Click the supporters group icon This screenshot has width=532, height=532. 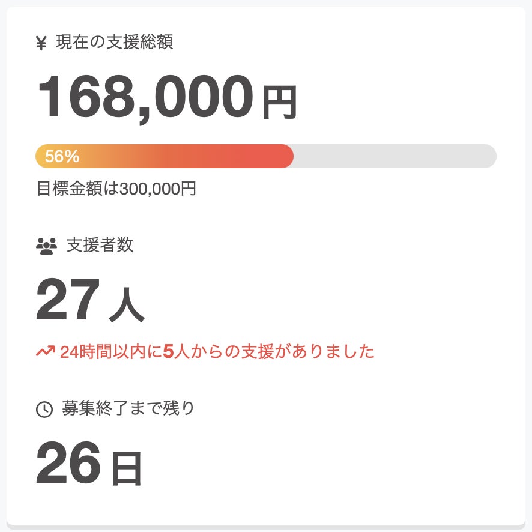[x=46, y=246]
